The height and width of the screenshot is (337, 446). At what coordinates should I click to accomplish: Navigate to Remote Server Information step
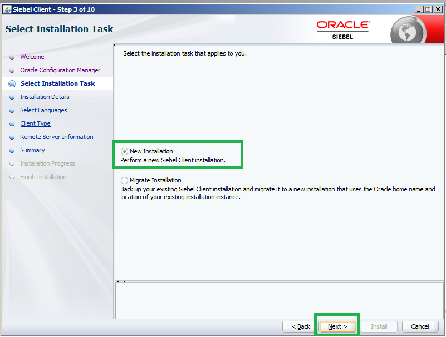57,137
